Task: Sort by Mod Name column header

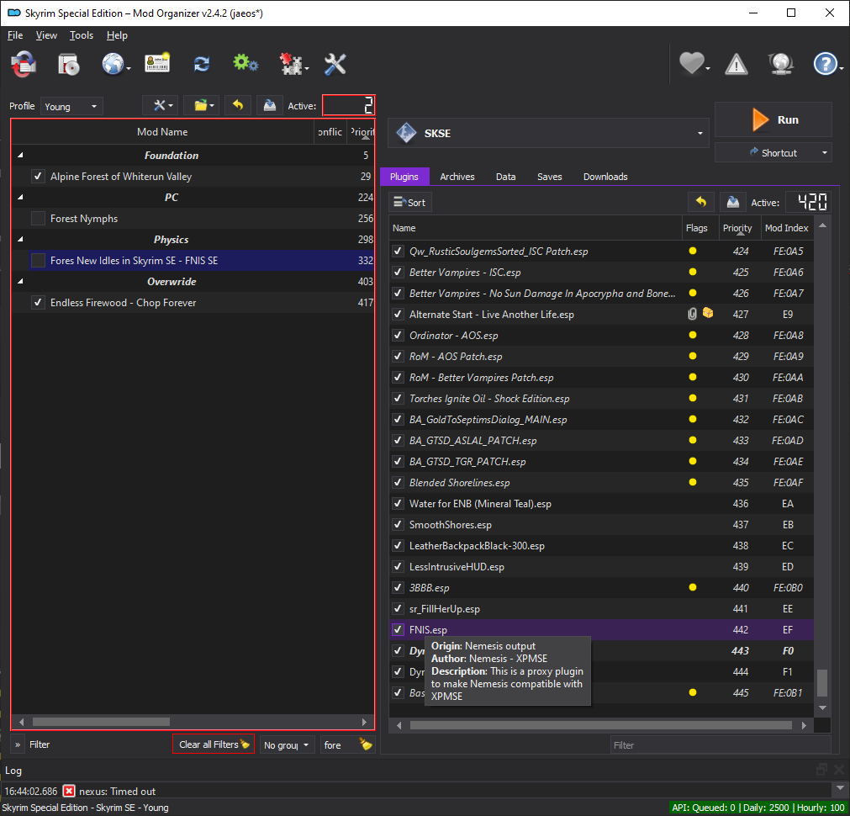Action: click(x=162, y=132)
